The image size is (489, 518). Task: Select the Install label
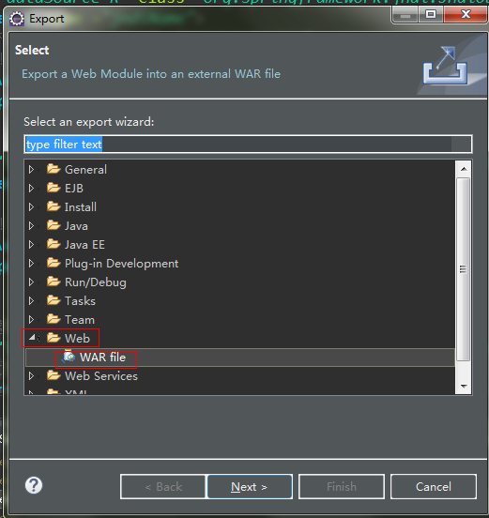point(81,207)
